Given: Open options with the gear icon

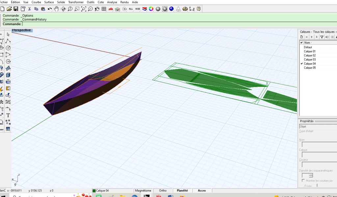Looking at the screenshot, I should click(185, 9).
